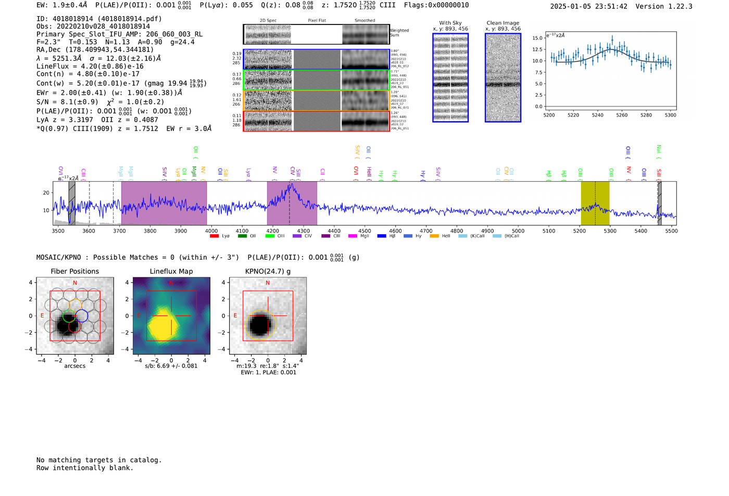Click the dark purple CIII legend swatch

pos(325,236)
